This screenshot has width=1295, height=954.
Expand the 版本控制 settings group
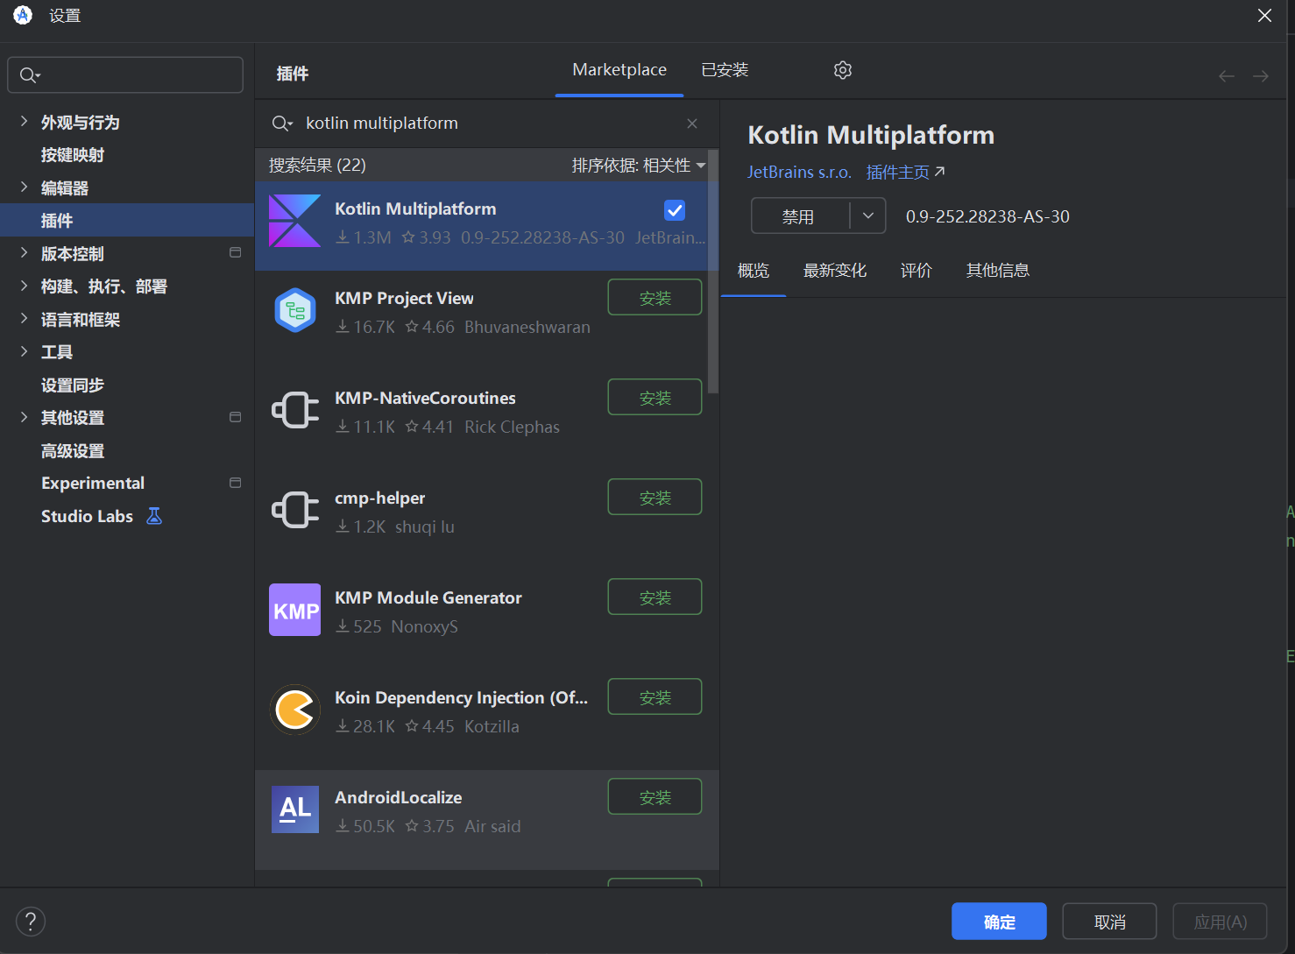[x=24, y=253]
